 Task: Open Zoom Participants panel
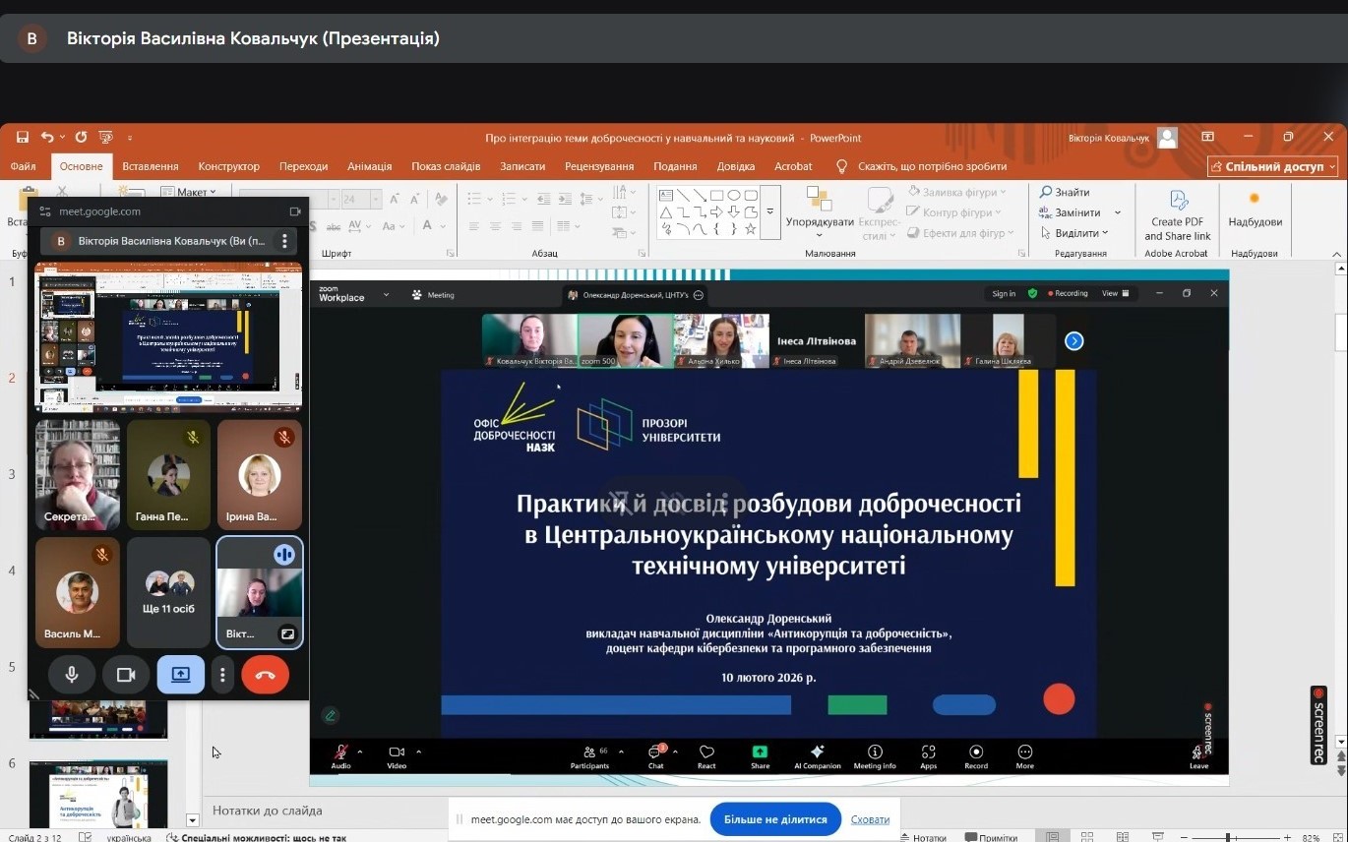[x=589, y=755]
